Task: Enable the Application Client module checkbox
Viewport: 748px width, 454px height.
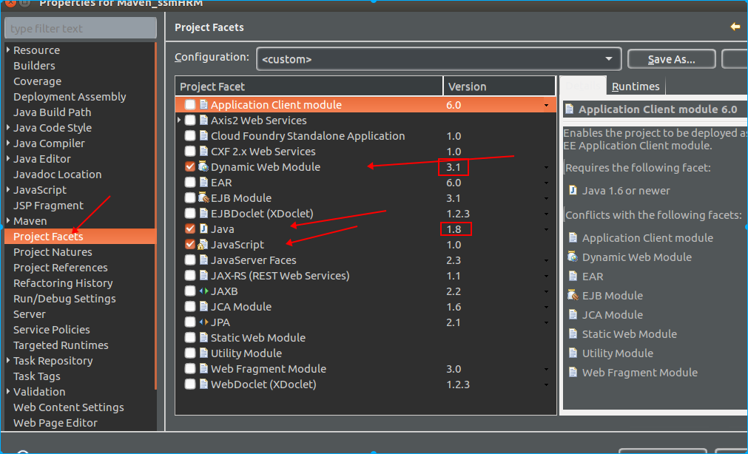Action: [x=190, y=105]
